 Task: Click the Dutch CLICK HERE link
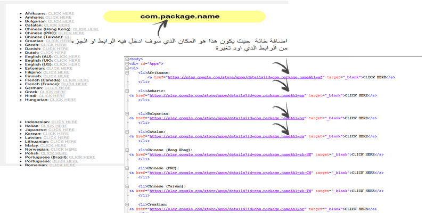[53, 53]
